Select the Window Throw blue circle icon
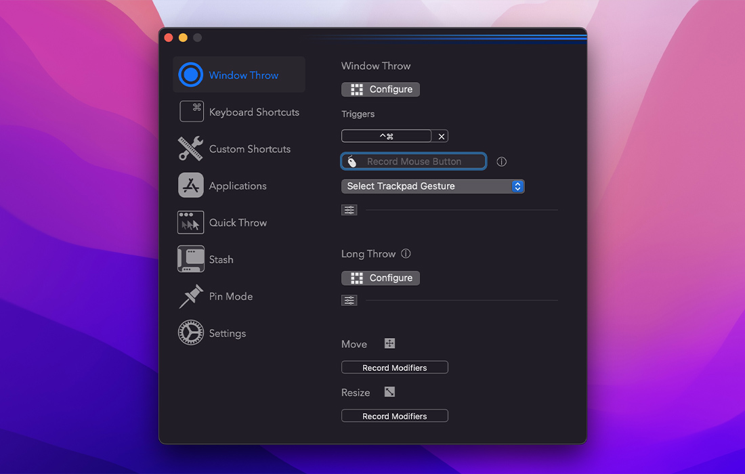The image size is (745, 474). point(190,74)
